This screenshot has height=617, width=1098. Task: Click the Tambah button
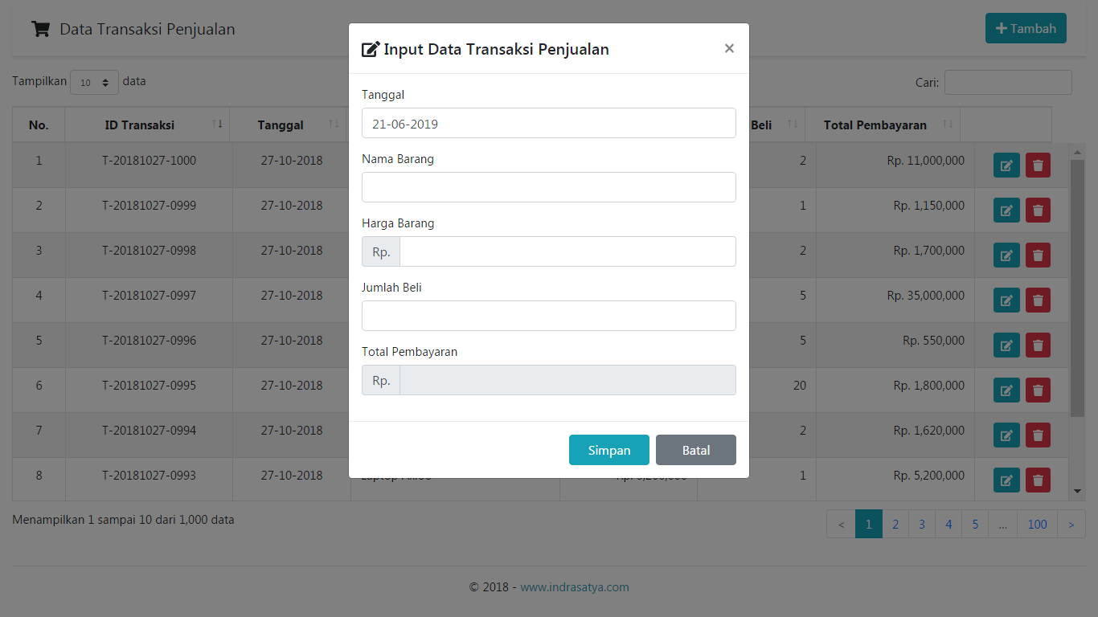[1026, 28]
